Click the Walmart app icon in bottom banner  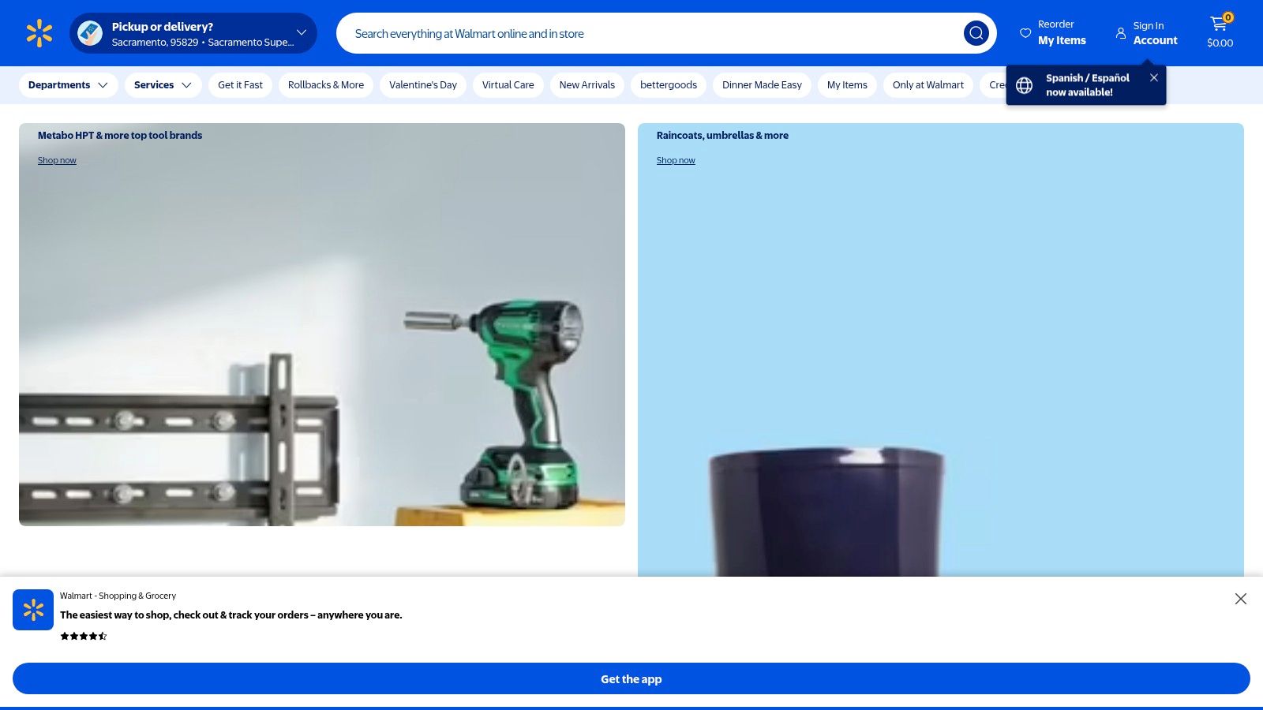click(x=33, y=609)
